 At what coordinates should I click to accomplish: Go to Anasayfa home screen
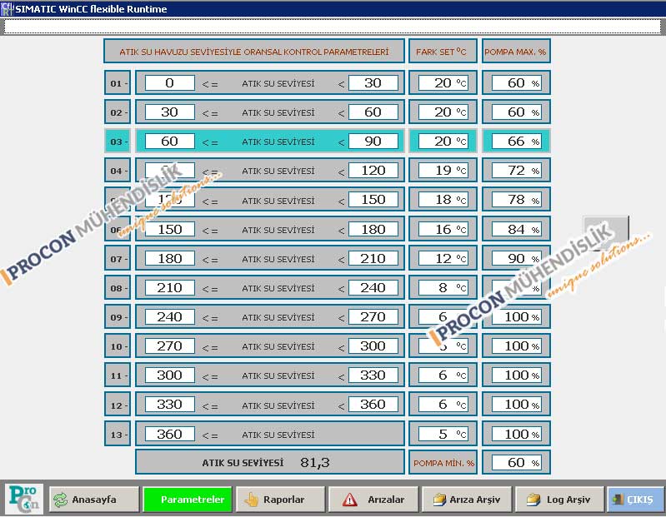94,500
